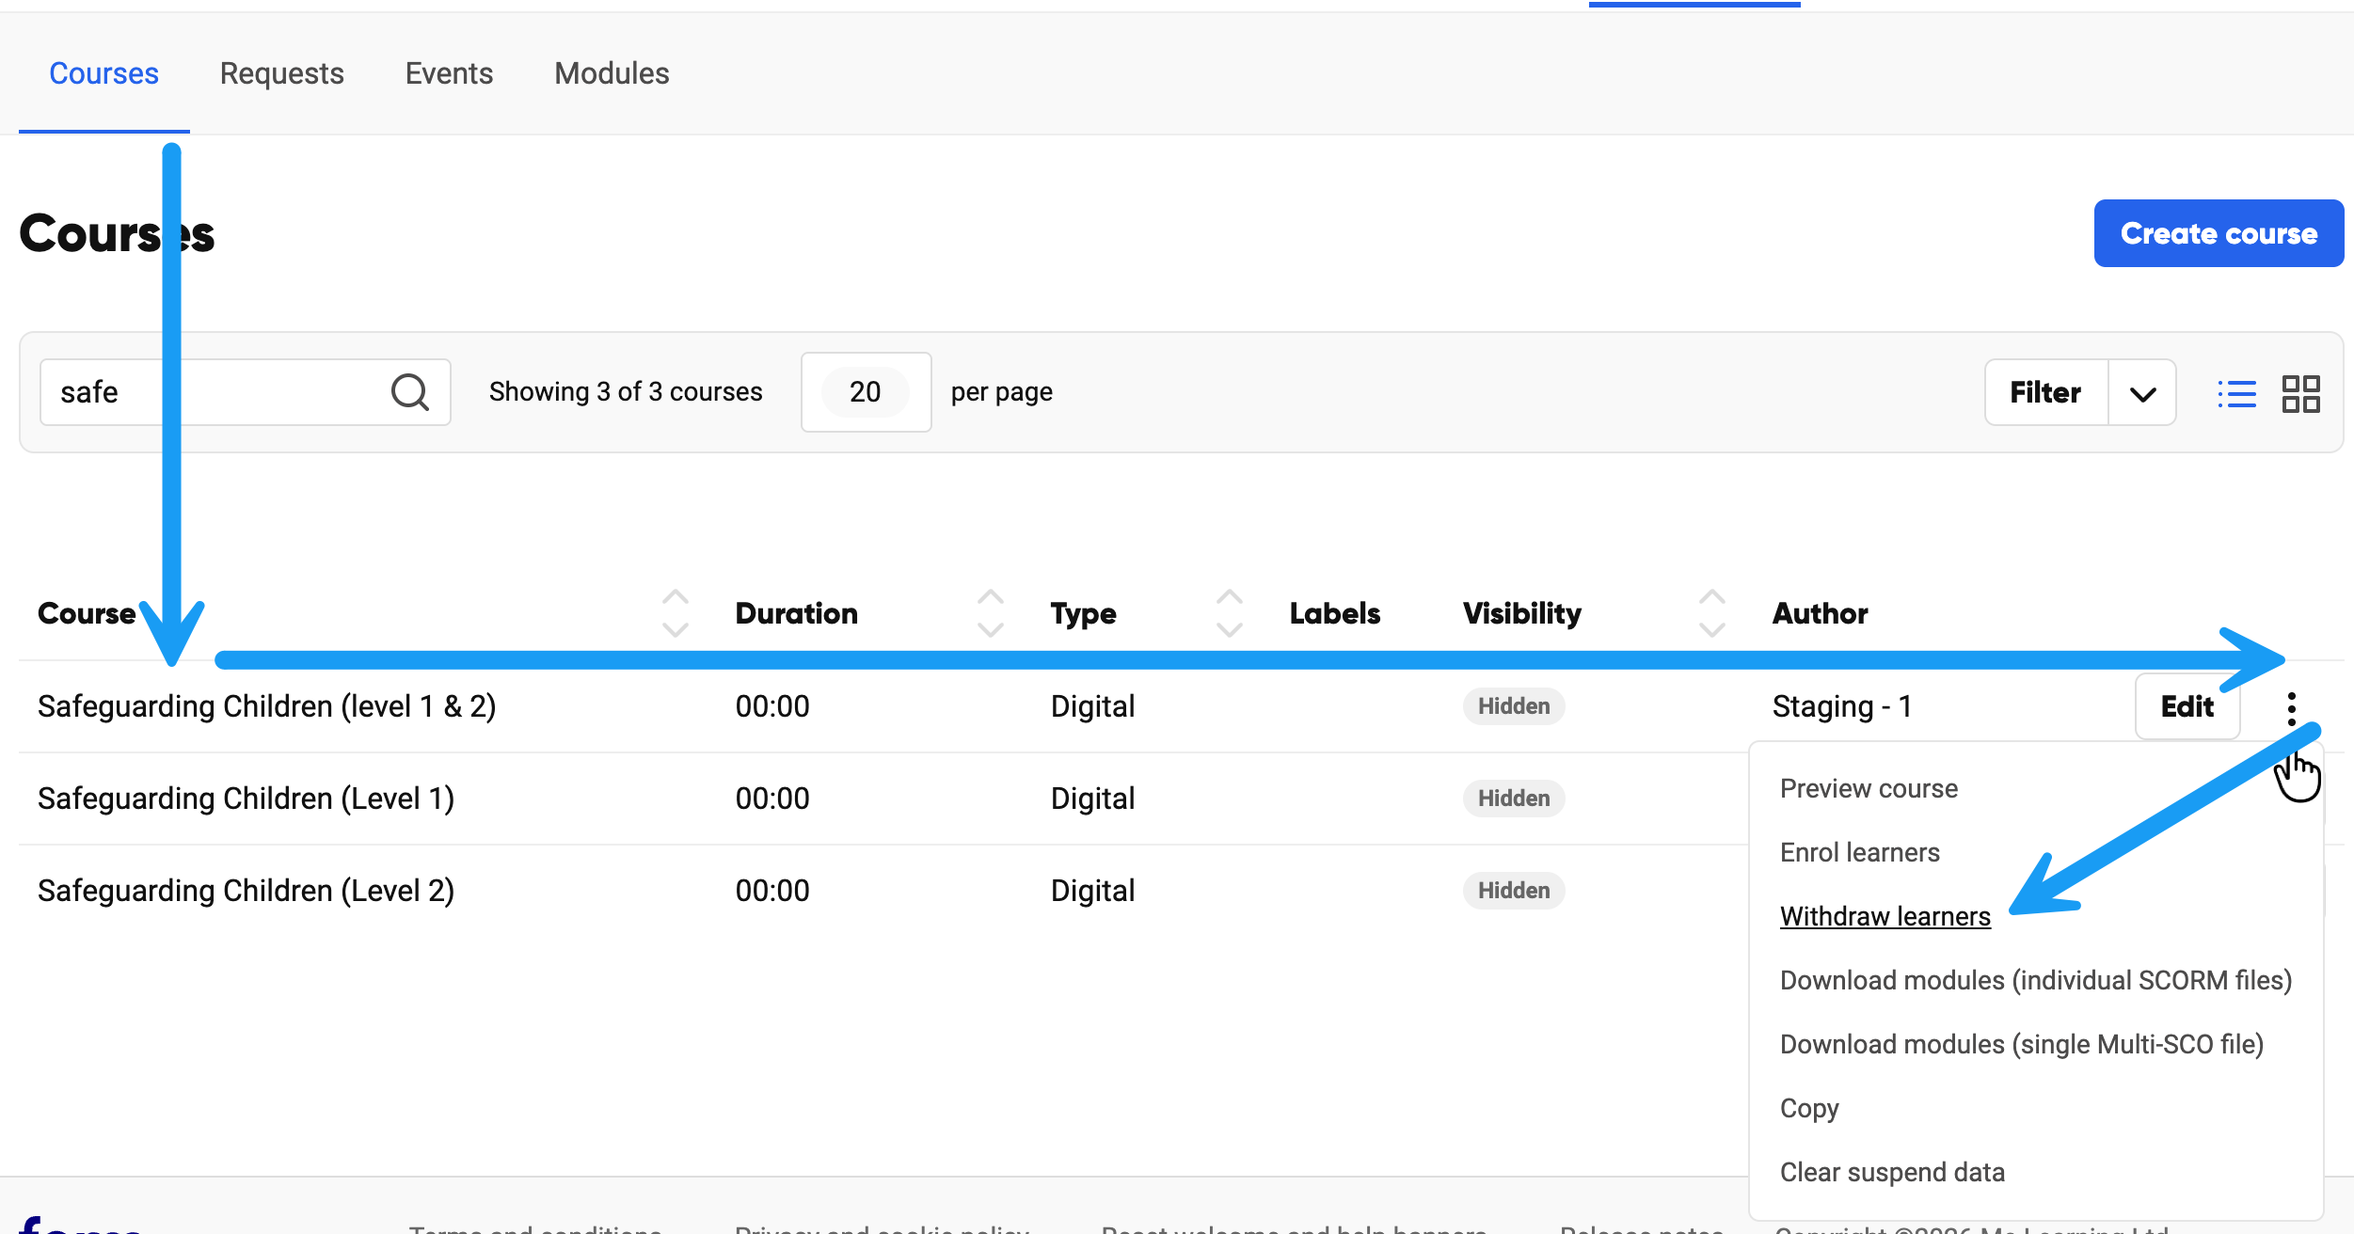The width and height of the screenshot is (2354, 1234).
Task: Click Hidden badge for Safeguarding Children (Level 1)
Action: pyautogui.click(x=1513, y=799)
